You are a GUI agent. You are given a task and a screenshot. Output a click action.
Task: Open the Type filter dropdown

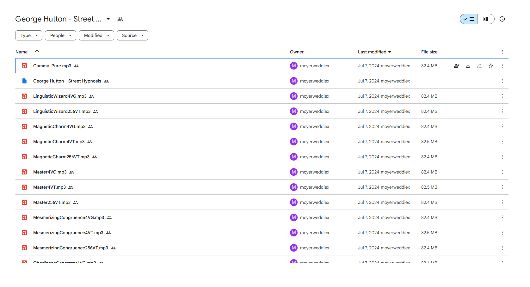(29, 35)
